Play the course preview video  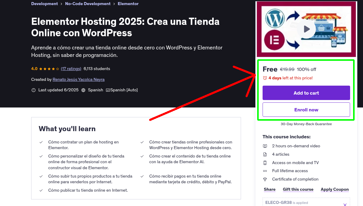pyautogui.click(x=306, y=29)
